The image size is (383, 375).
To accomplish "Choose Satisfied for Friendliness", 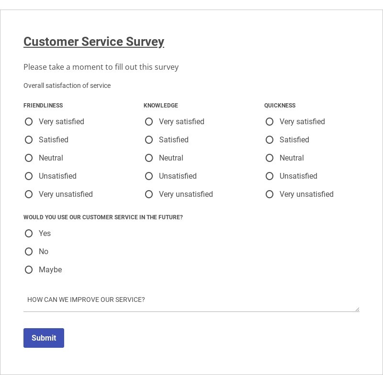I will pyautogui.click(x=29, y=140).
